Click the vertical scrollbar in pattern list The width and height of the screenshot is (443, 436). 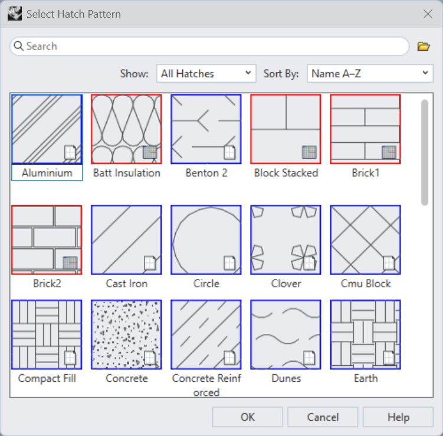(x=425, y=153)
